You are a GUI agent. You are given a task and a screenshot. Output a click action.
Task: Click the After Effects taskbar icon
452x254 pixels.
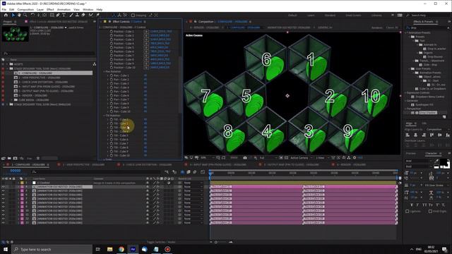133,249
